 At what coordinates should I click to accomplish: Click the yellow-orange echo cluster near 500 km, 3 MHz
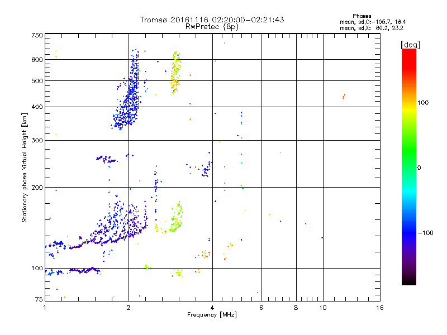[175, 73]
